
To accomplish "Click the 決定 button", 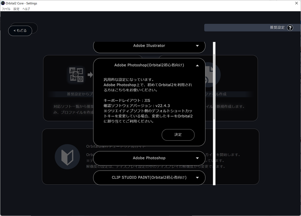I will coord(178,135).
